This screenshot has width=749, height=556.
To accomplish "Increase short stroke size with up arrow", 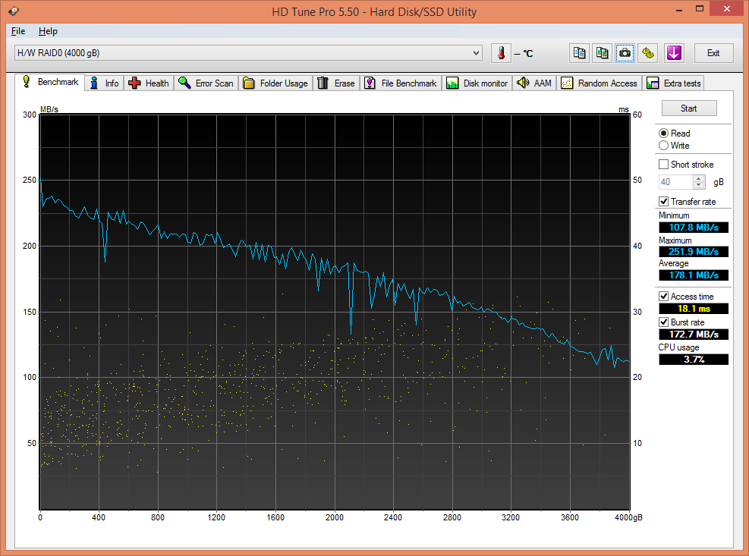I will pos(698,179).
